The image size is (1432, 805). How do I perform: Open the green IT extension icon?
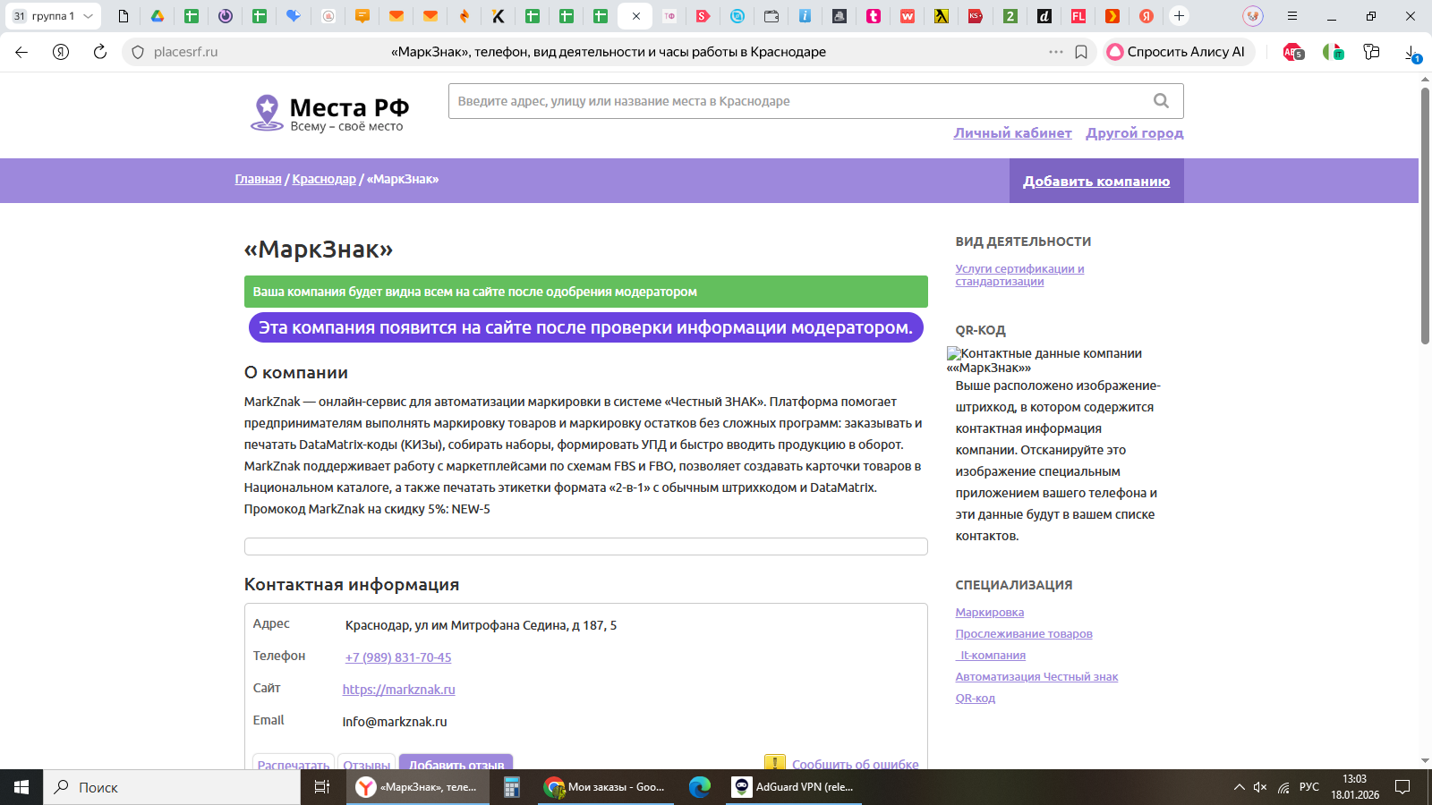pos(1334,52)
